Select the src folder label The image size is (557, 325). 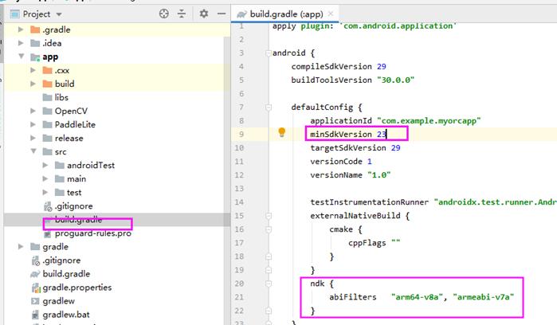click(x=61, y=151)
